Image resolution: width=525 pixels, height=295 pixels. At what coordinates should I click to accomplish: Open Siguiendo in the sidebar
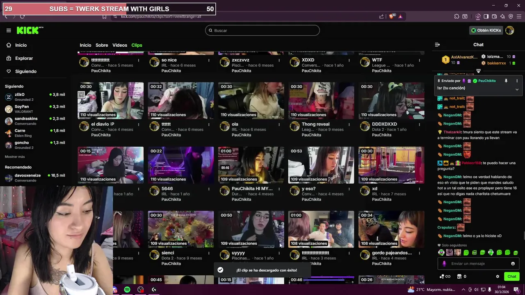(x=21, y=71)
